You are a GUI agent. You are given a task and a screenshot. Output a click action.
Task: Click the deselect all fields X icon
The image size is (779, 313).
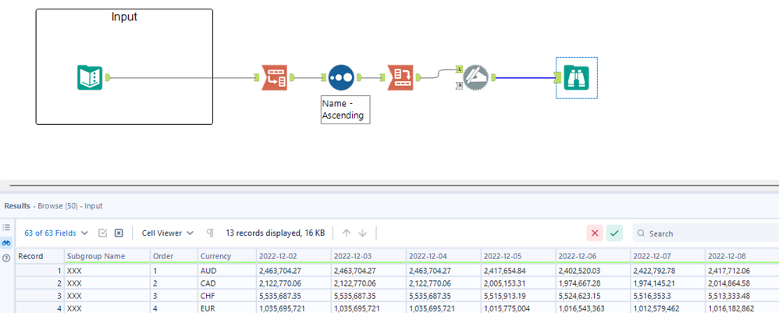click(x=119, y=233)
